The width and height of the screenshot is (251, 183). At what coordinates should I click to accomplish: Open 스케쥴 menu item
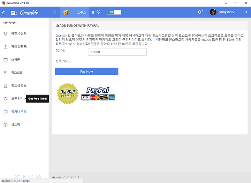click(16, 60)
